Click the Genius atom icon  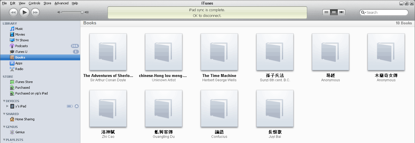tap(12, 132)
